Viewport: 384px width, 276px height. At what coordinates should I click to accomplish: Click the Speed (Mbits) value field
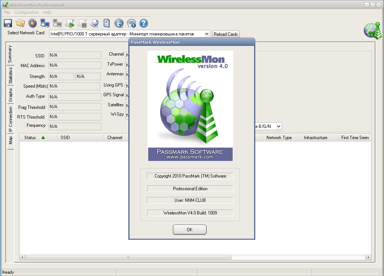(74, 86)
